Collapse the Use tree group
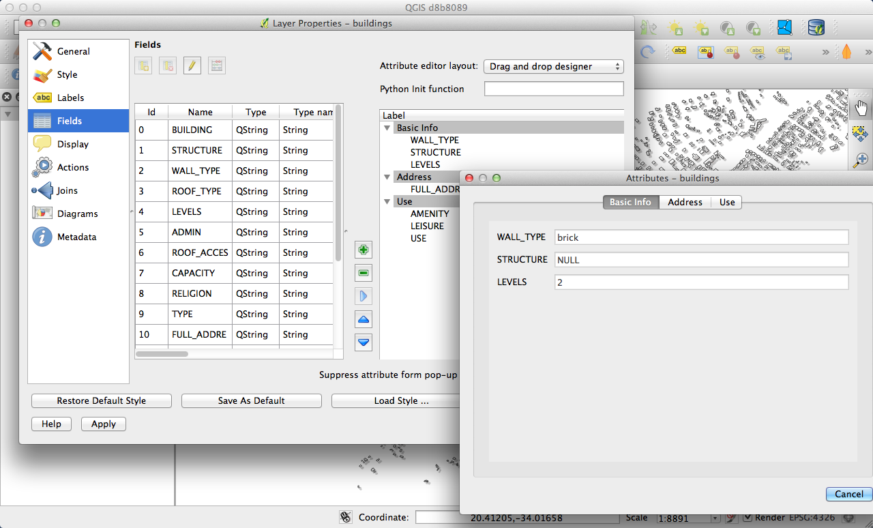Image resolution: width=873 pixels, height=528 pixels. tap(387, 202)
